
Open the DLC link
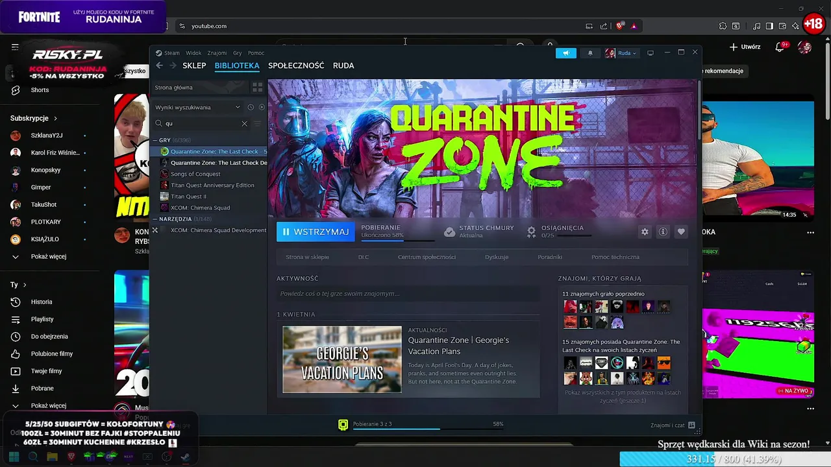click(364, 257)
